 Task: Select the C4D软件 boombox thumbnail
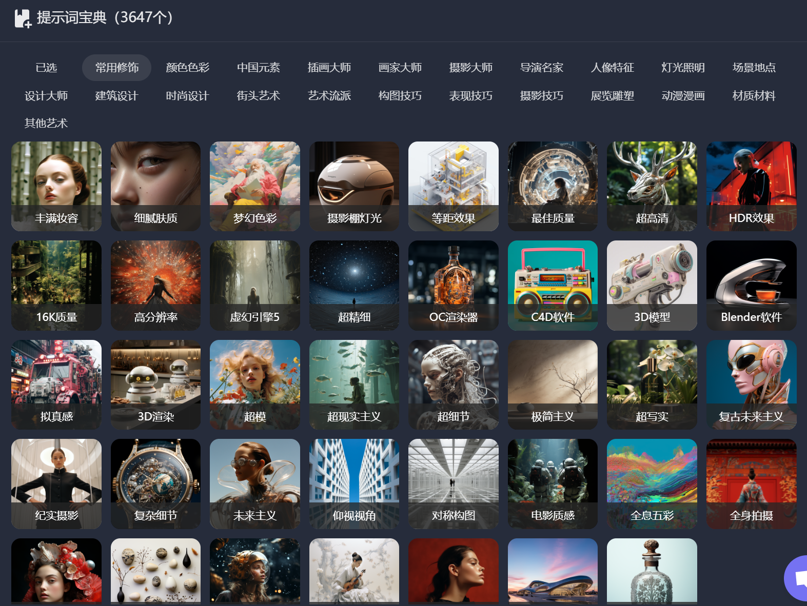pyautogui.click(x=553, y=285)
